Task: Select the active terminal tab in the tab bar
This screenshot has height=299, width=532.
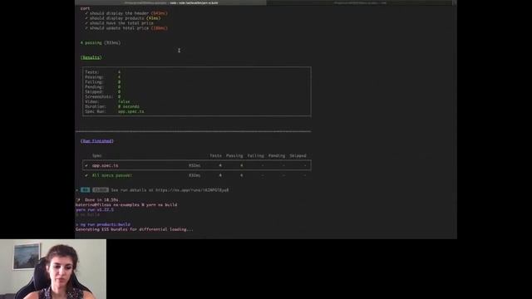Action: (x=170, y=2)
